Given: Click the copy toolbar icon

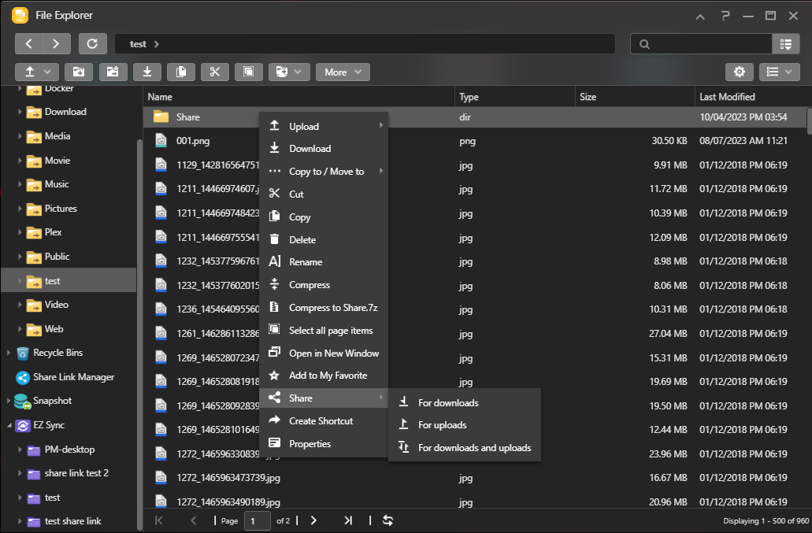Looking at the screenshot, I should 181,72.
